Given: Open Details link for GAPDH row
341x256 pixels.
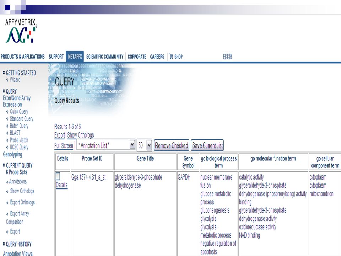Looking at the screenshot, I should click(62, 185).
